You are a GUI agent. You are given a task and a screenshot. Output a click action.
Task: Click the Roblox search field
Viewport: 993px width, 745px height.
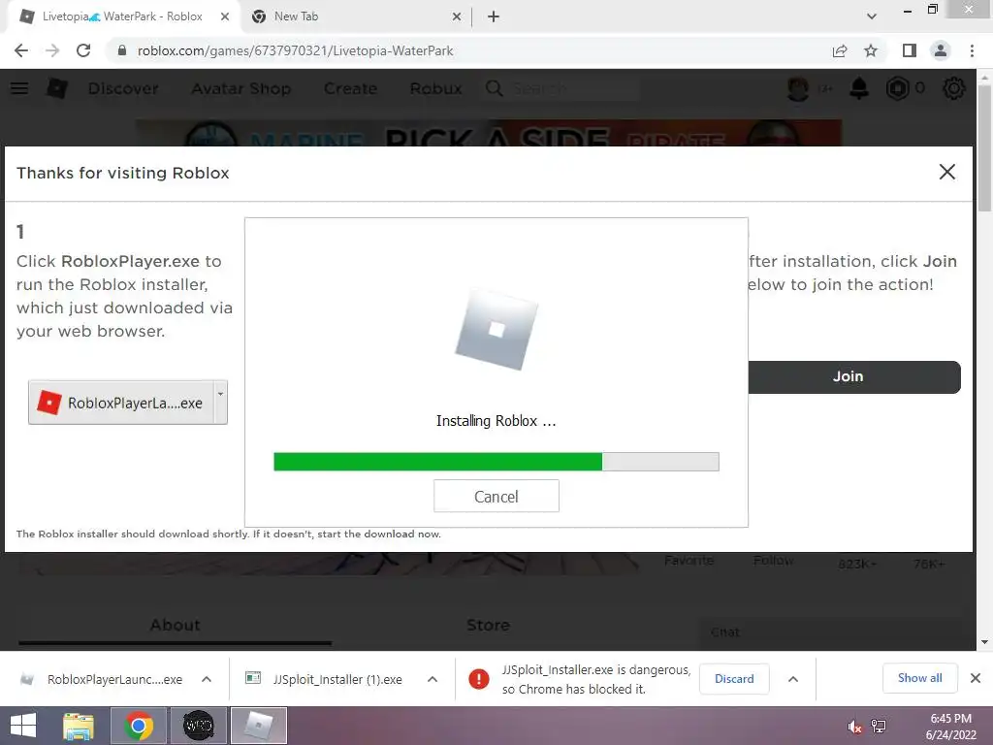[561, 88]
